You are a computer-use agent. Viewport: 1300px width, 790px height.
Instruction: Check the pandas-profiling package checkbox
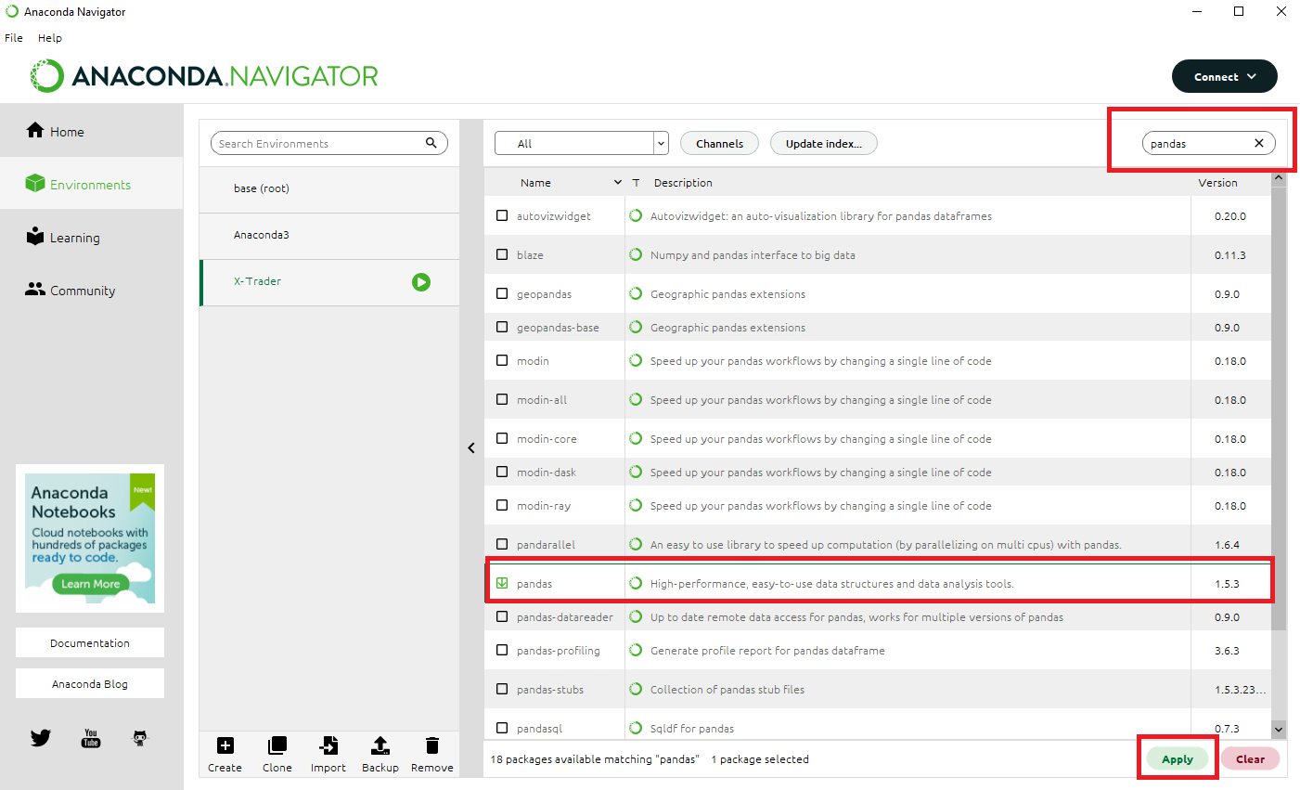pos(502,650)
